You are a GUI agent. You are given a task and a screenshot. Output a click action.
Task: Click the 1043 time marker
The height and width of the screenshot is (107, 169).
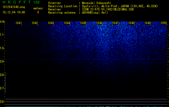[51, 23]
